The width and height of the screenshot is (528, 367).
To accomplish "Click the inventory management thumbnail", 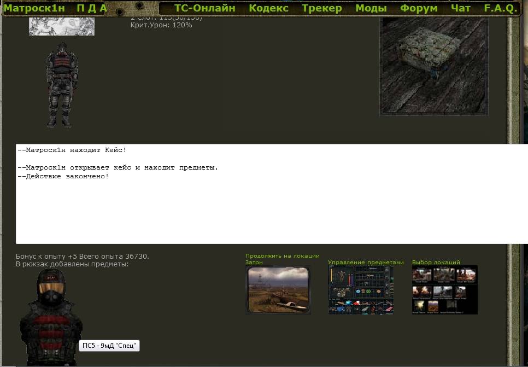I will 361,290.
